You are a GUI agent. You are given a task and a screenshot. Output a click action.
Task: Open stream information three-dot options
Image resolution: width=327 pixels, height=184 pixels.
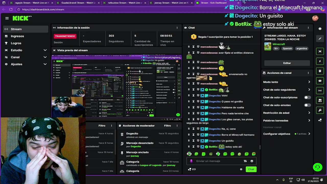click(308, 28)
